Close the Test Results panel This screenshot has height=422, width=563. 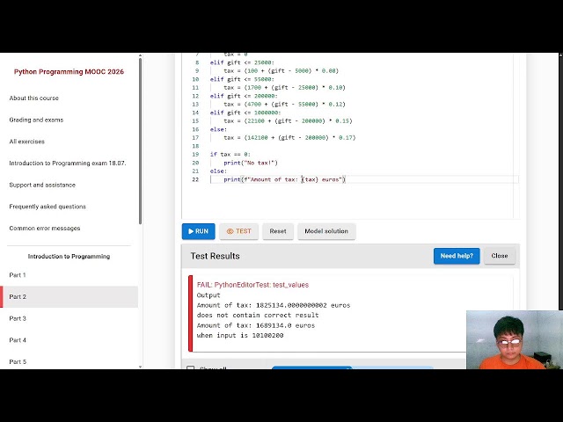point(500,256)
